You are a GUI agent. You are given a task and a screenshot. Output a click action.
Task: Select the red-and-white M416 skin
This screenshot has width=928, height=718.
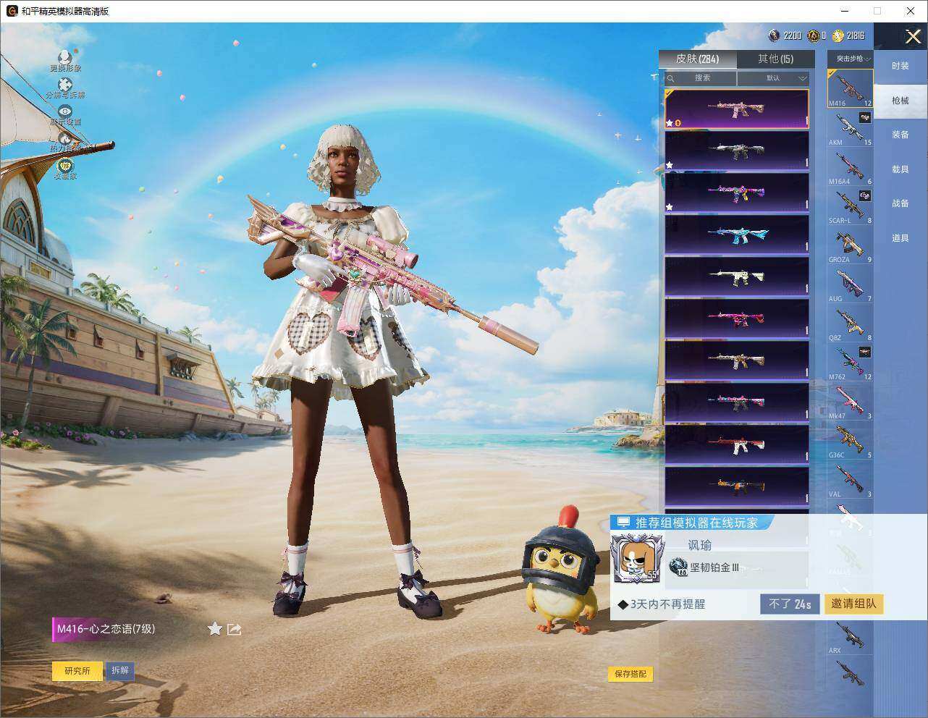pos(736,444)
